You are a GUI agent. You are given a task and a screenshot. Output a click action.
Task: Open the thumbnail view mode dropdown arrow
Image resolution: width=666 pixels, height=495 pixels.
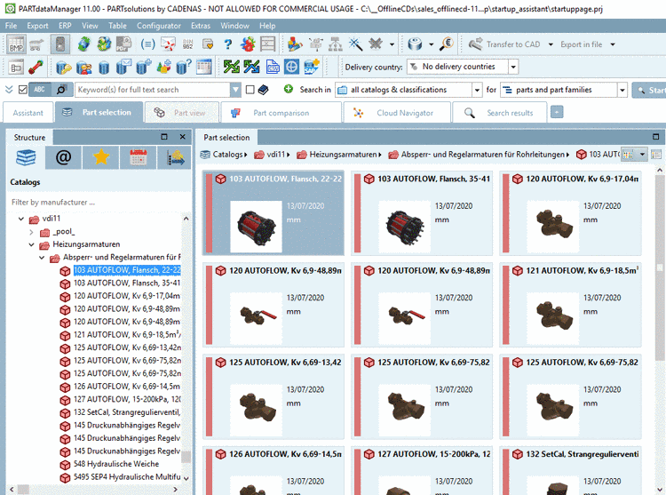tap(642, 155)
